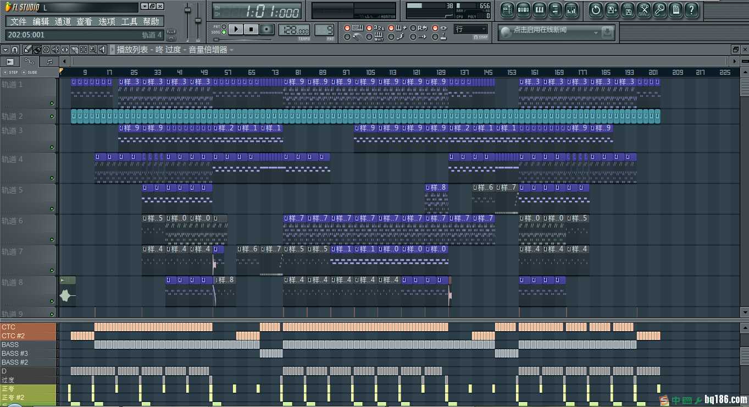The image size is (749, 407).
Task: Mute 轨道 4 using its green dot
Action: click(52, 178)
